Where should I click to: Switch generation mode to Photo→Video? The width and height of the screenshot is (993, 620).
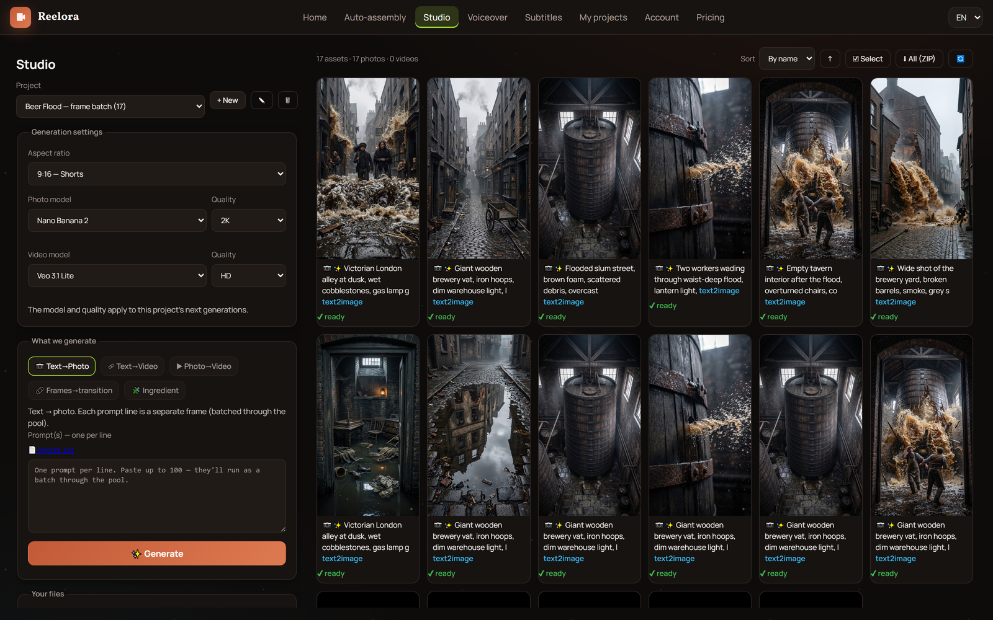click(x=204, y=366)
